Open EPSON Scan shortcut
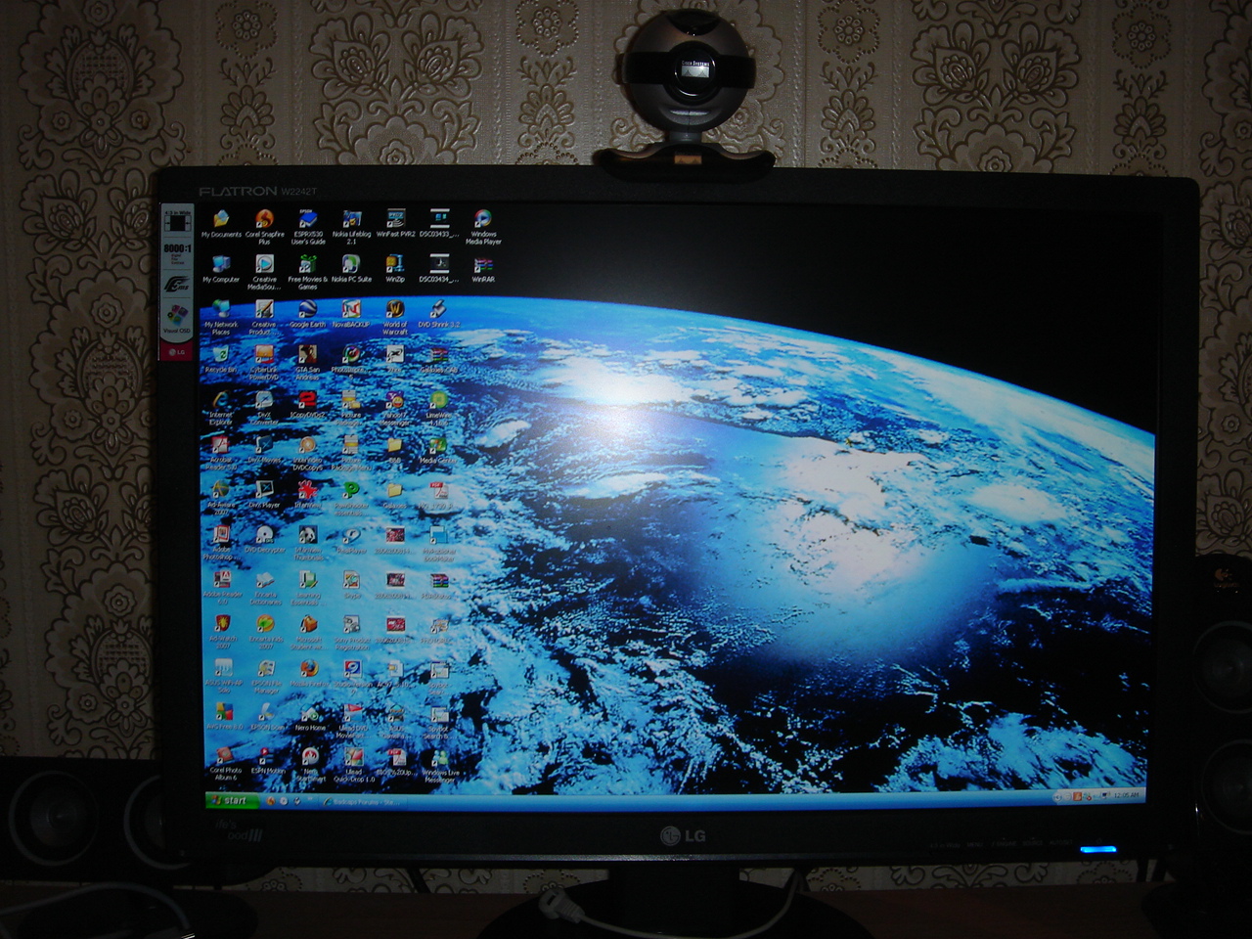The width and height of the screenshot is (1252, 939). click(266, 718)
